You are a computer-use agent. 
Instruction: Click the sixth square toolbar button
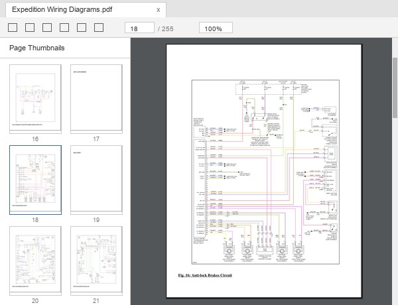click(x=99, y=28)
